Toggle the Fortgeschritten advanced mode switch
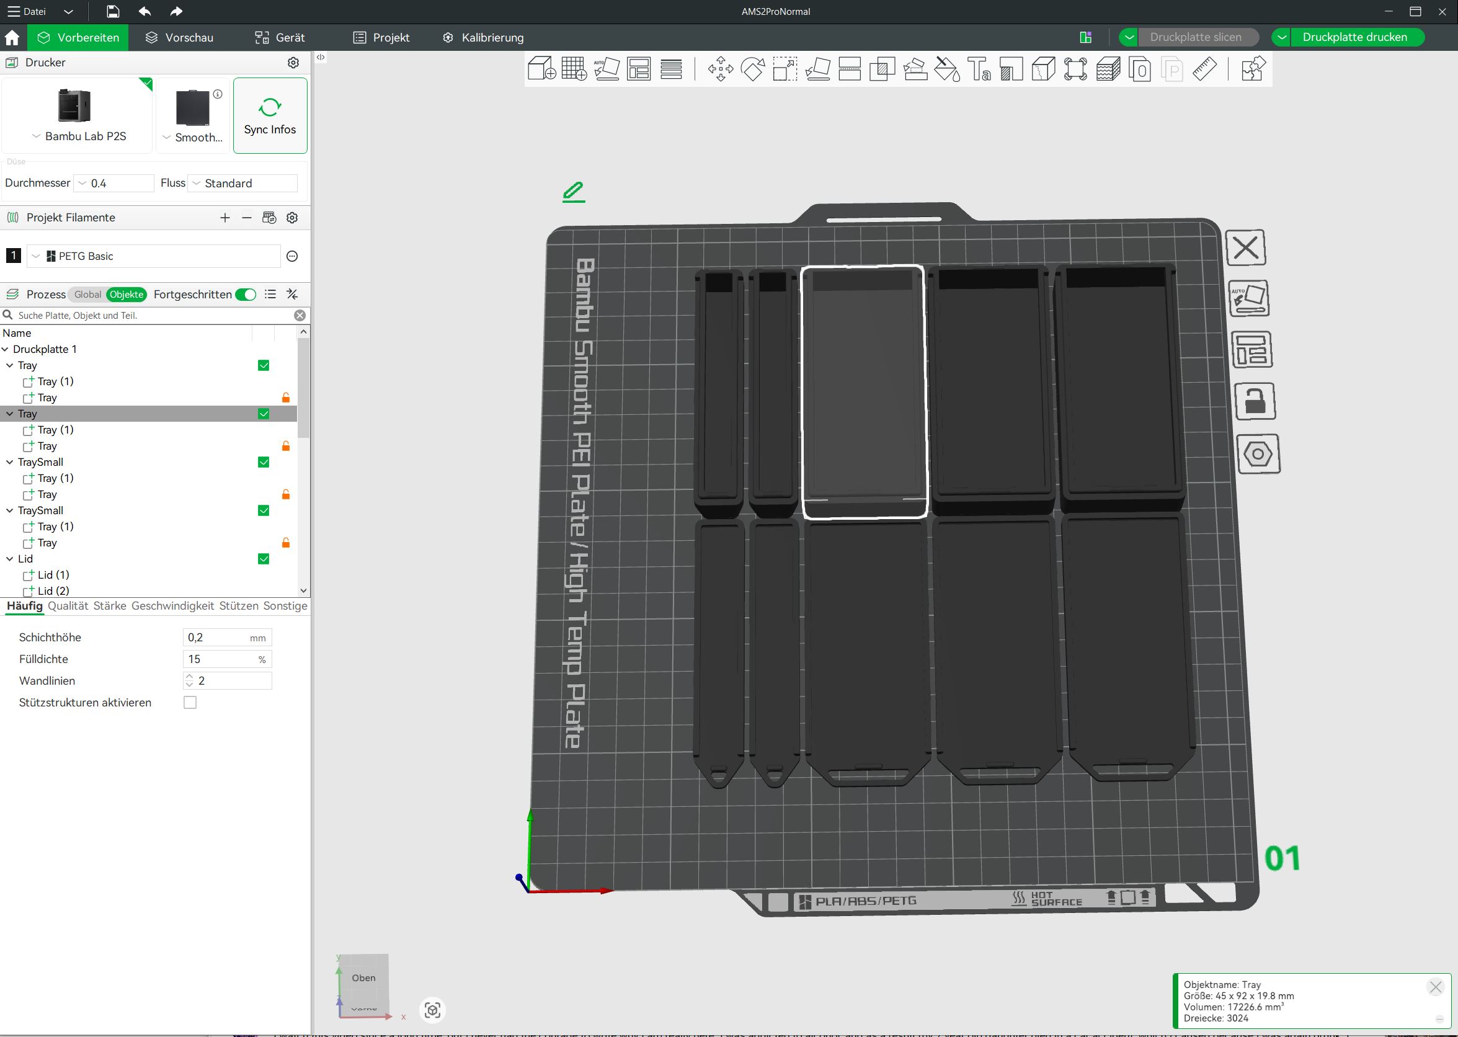1458x1037 pixels. tap(246, 295)
